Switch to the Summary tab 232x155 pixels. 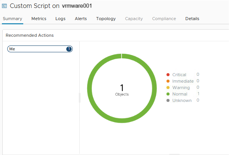12,19
